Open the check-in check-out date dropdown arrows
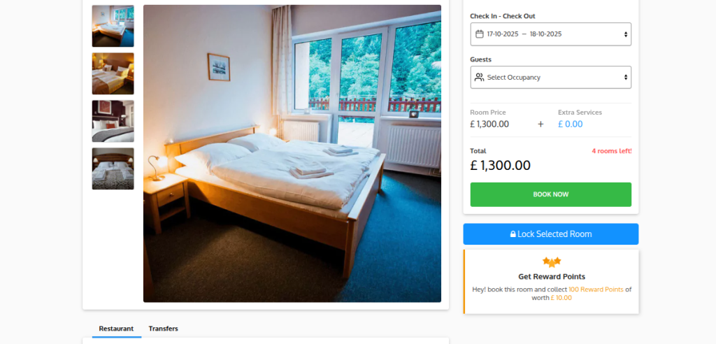716x344 pixels. (626, 34)
